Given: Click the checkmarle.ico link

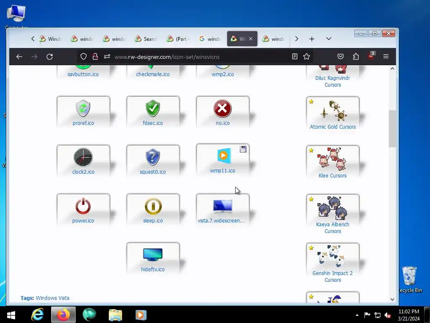Looking at the screenshot, I should (x=153, y=74).
